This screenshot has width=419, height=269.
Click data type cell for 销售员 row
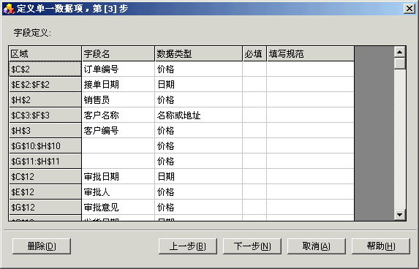(x=199, y=100)
